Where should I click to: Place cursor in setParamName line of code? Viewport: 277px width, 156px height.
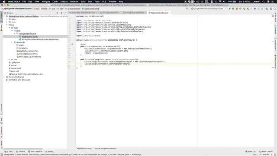click(107, 64)
